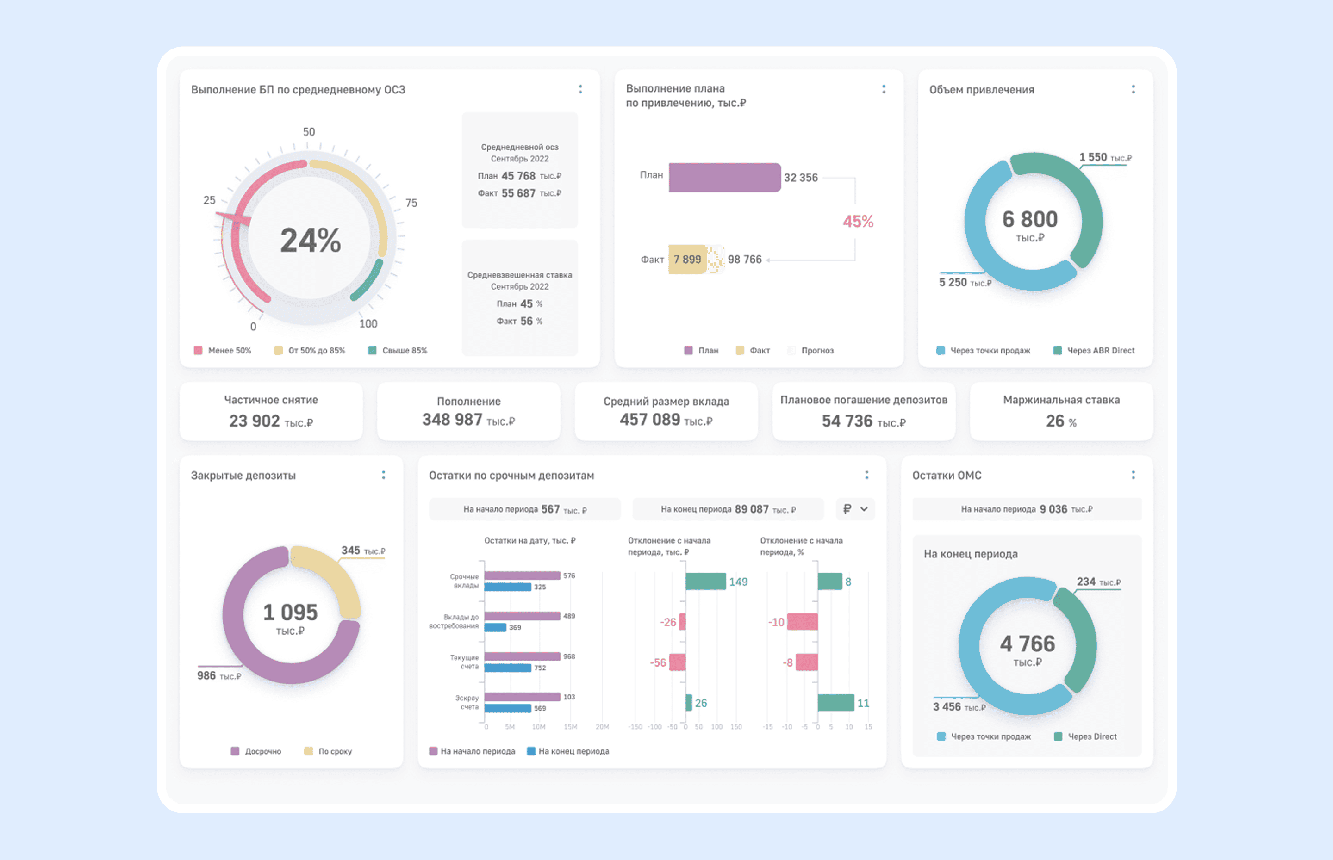Select the Частичное снятие metric card
Viewport: 1333px width, 860px height.
pyautogui.click(x=271, y=412)
